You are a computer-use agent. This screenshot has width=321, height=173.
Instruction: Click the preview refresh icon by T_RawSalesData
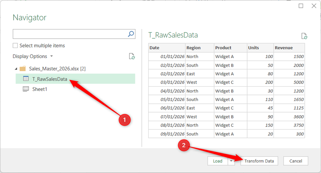pyautogui.click(x=304, y=36)
